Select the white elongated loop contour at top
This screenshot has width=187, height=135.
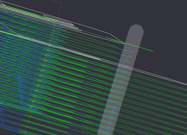click(59, 20)
